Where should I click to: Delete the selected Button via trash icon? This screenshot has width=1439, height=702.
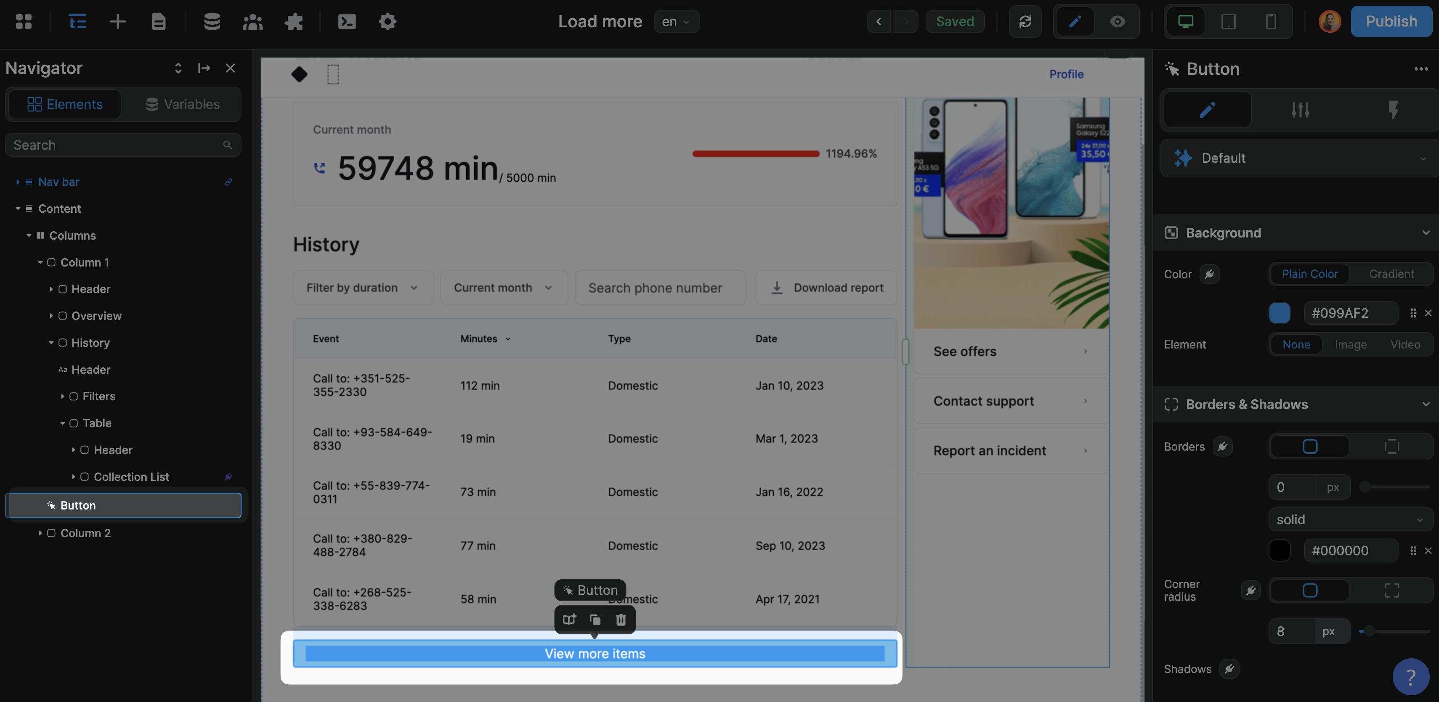click(621, 620)
